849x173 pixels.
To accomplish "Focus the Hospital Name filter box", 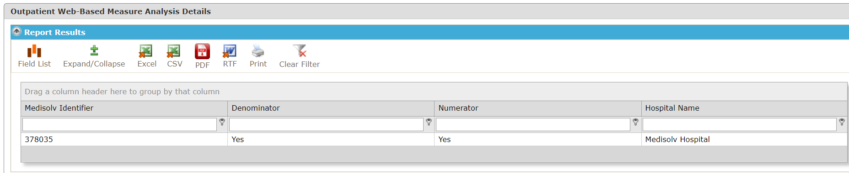I will pyautogui.click(x=739, y=124).
